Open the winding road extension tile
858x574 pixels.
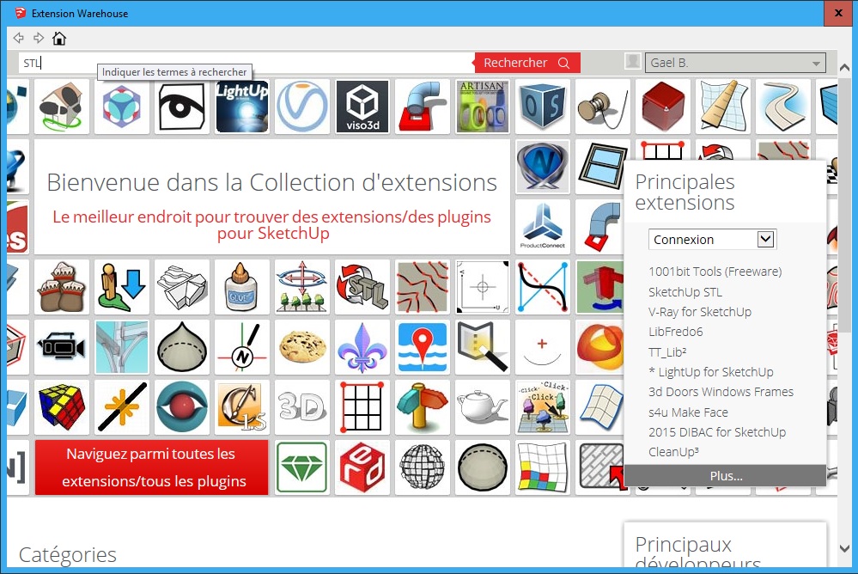783,107
